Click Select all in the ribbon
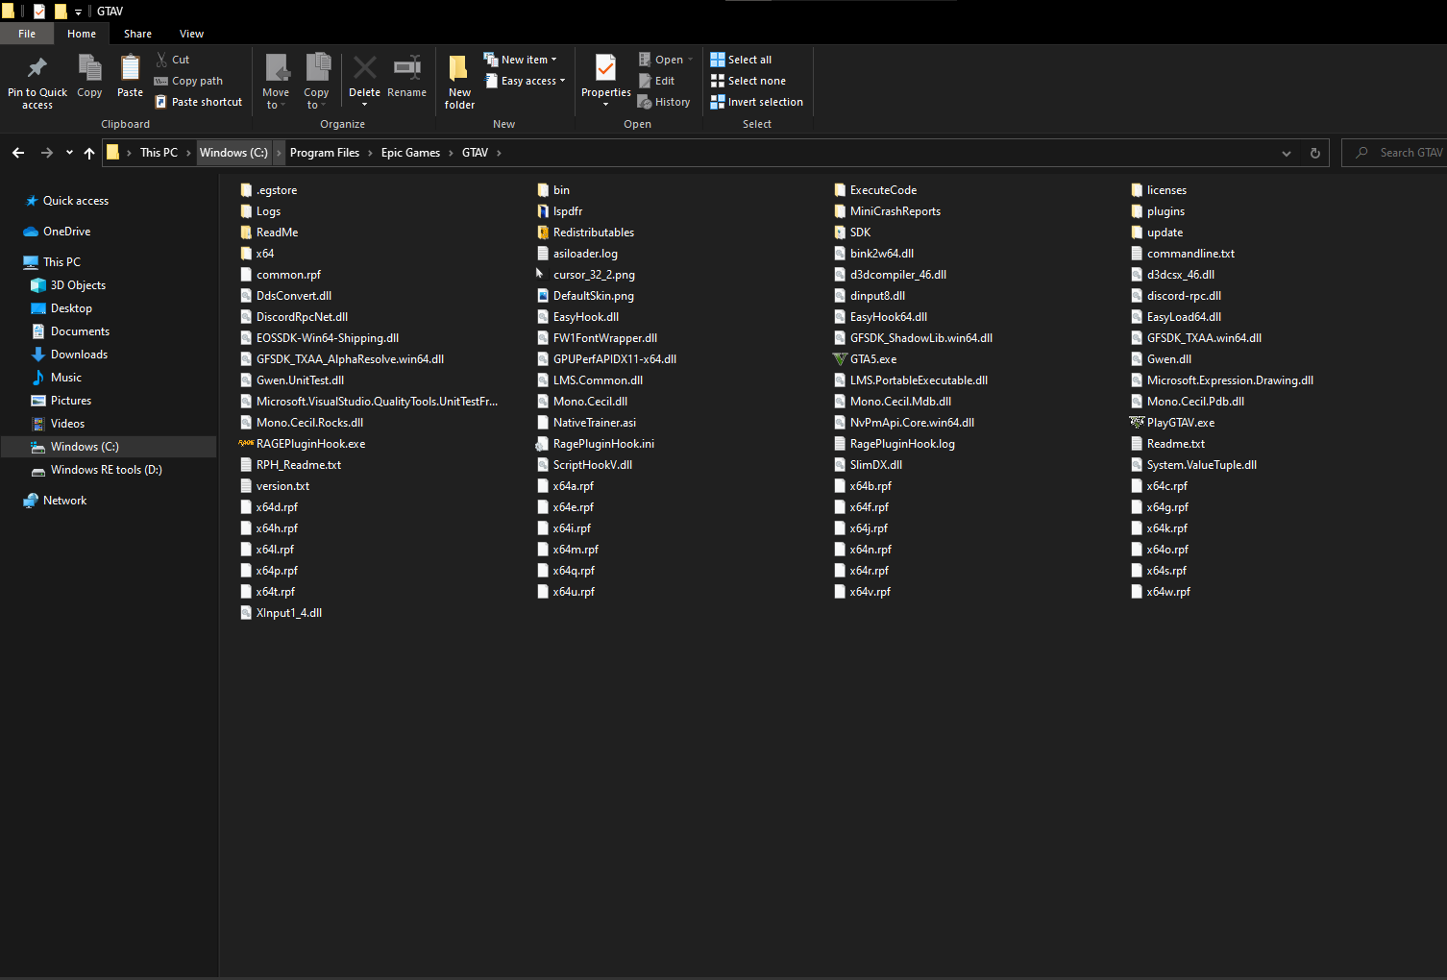The width and height of the screenshot is (1447, 980). pos(741,60)
